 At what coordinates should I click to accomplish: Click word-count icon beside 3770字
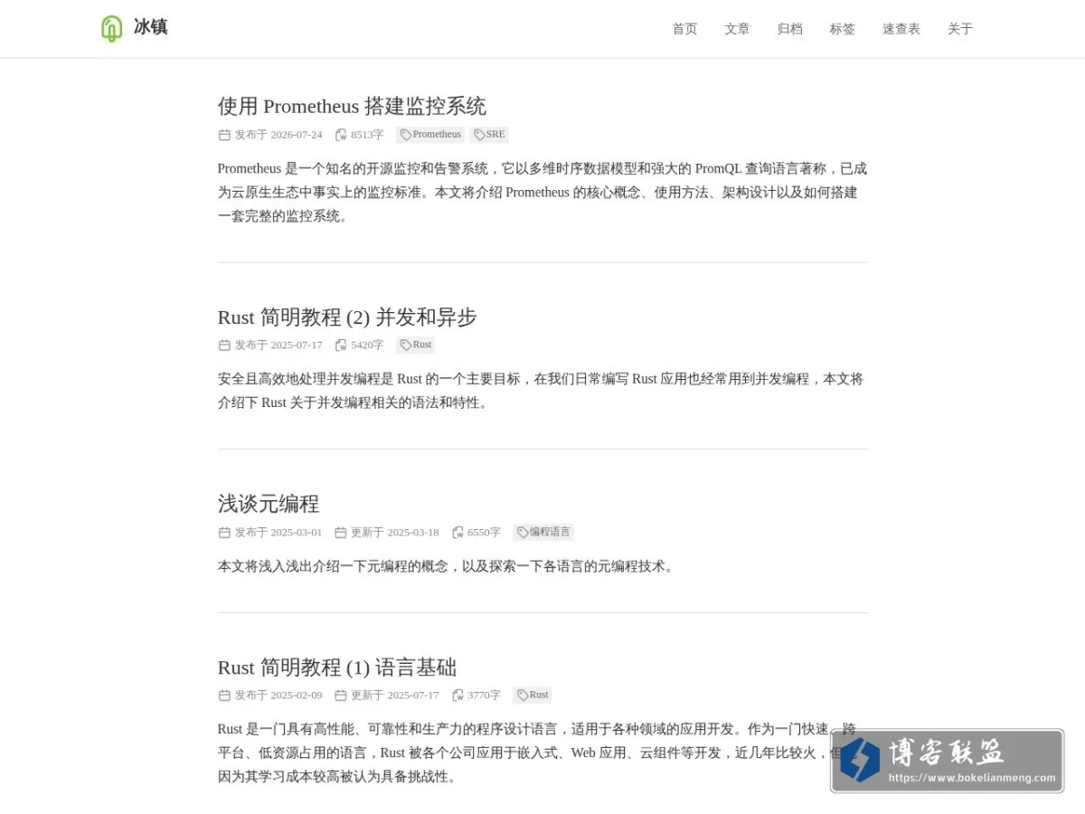(x=458, y=695)
